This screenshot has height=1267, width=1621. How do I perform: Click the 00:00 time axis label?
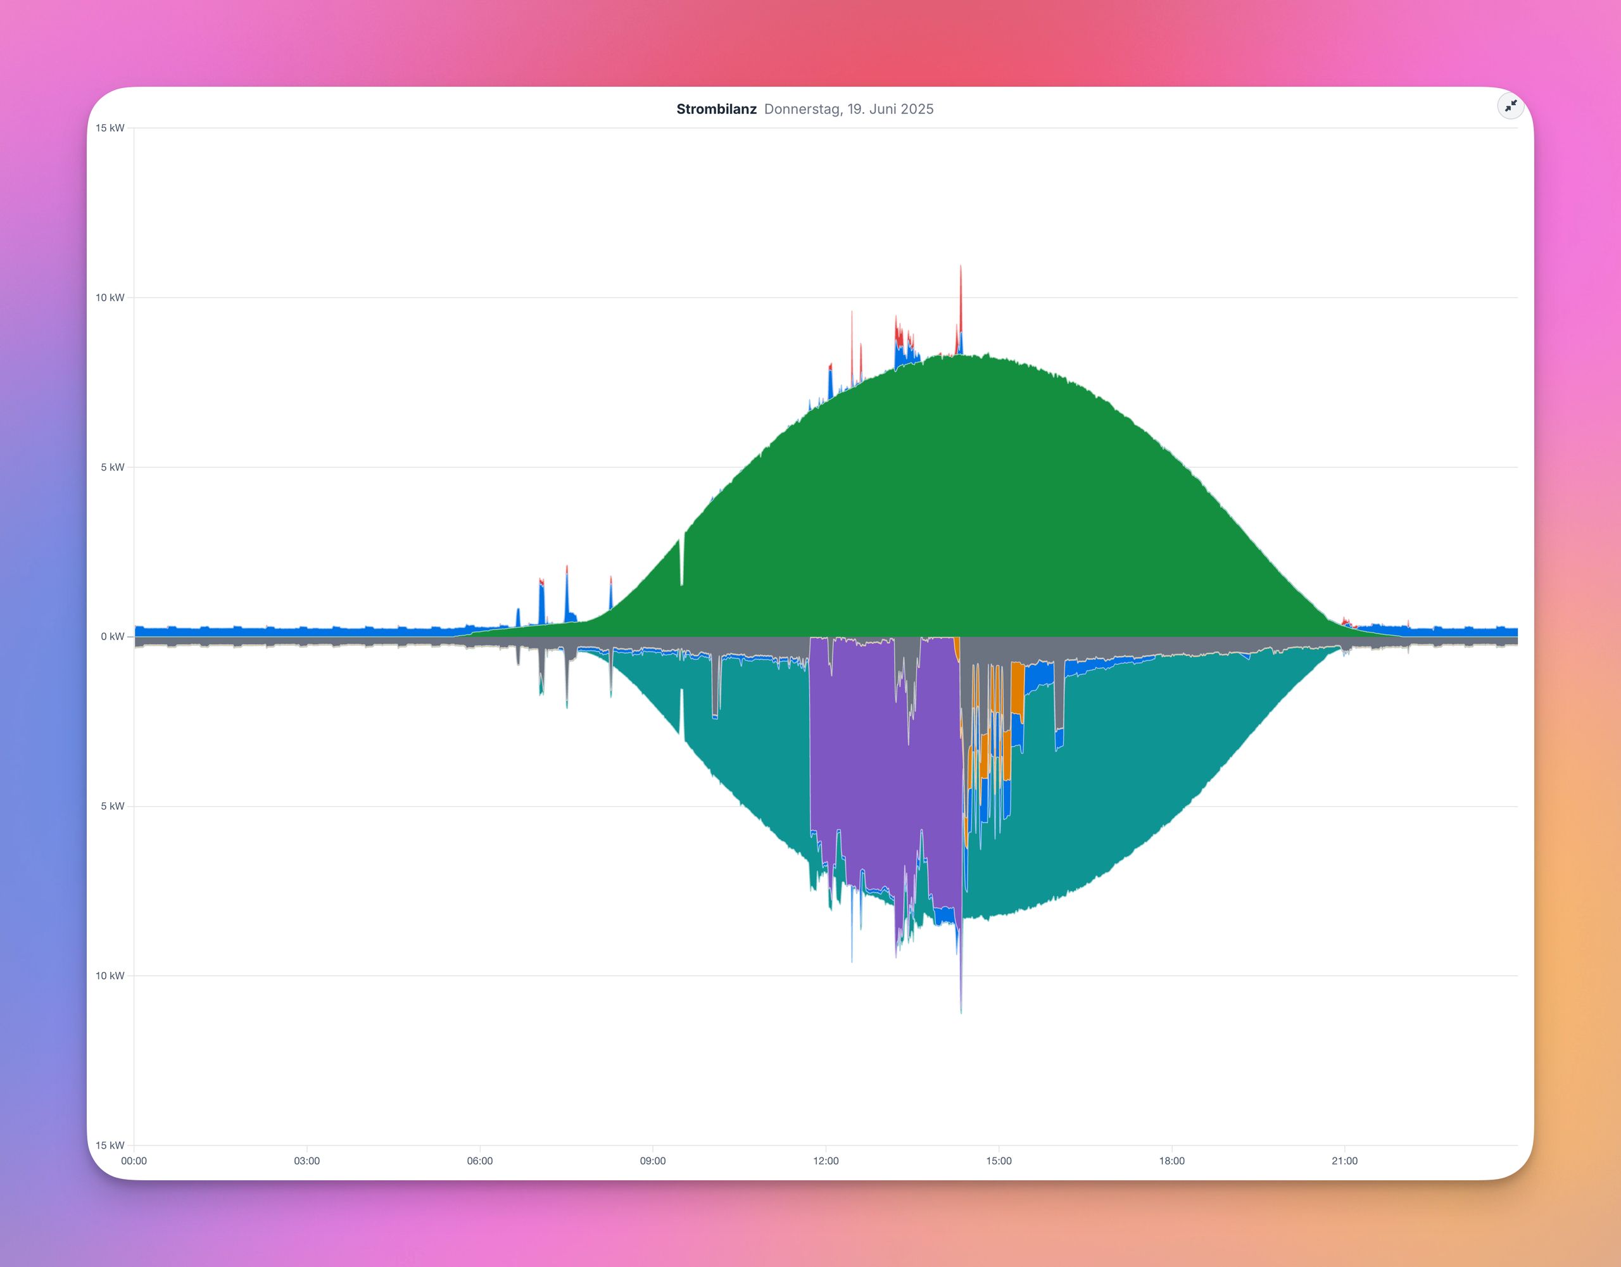(x=134, y=1161)
